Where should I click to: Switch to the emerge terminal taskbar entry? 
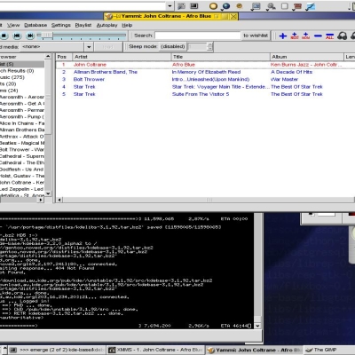tap(57, 350)
